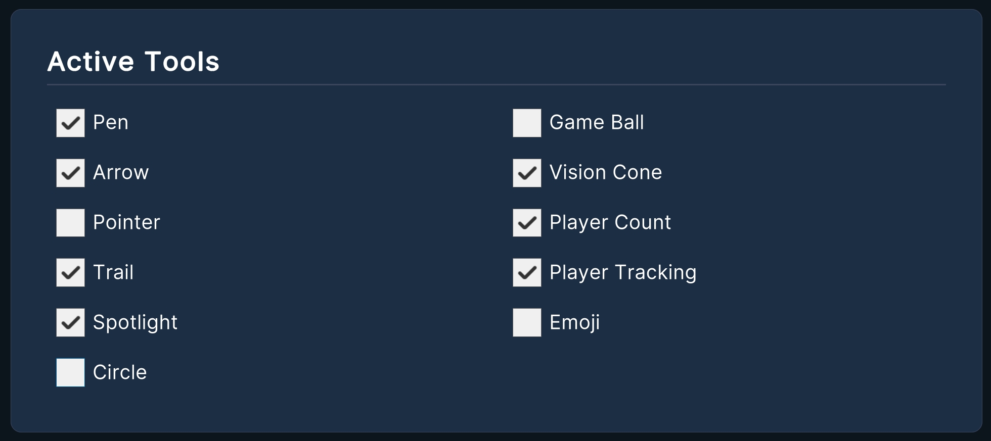Enable the Game Ball checkbox
This screenshot has width=991, height=441.
(x=527, y=123)
